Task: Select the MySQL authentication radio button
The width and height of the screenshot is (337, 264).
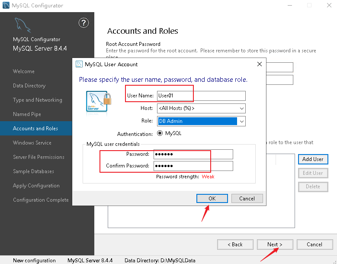Action: [x=160, y=133]
